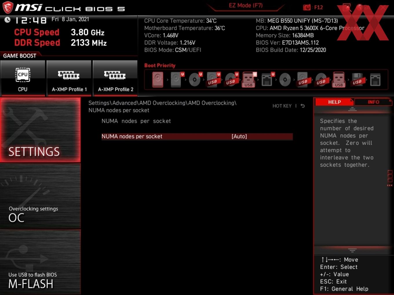Click the VCore: 1.468V reading

click(x=161, y=35)
